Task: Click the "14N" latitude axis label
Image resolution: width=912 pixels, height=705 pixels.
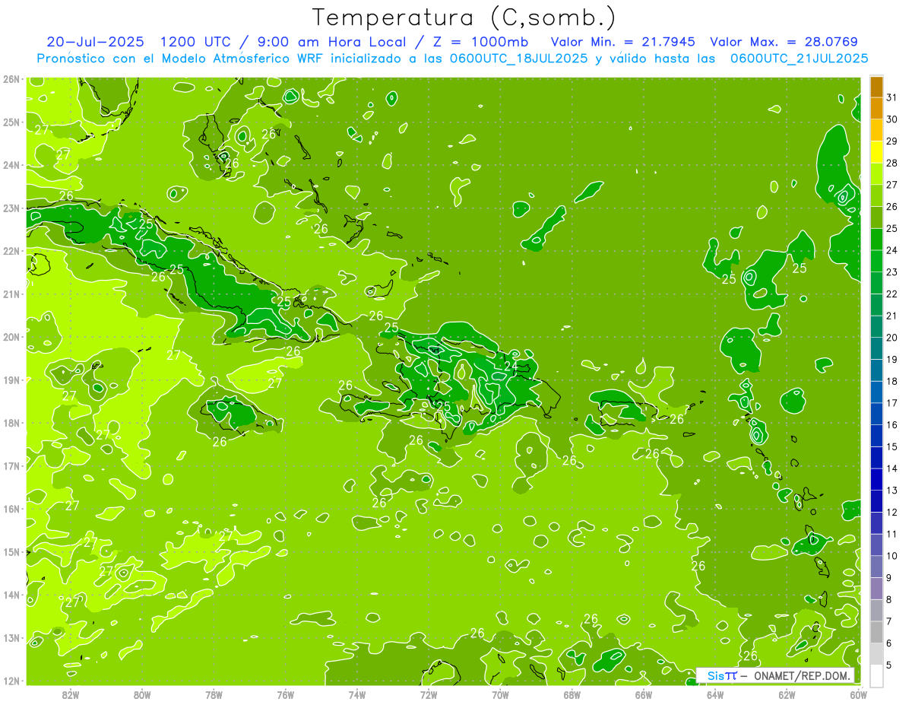Action: pos(11,595)
